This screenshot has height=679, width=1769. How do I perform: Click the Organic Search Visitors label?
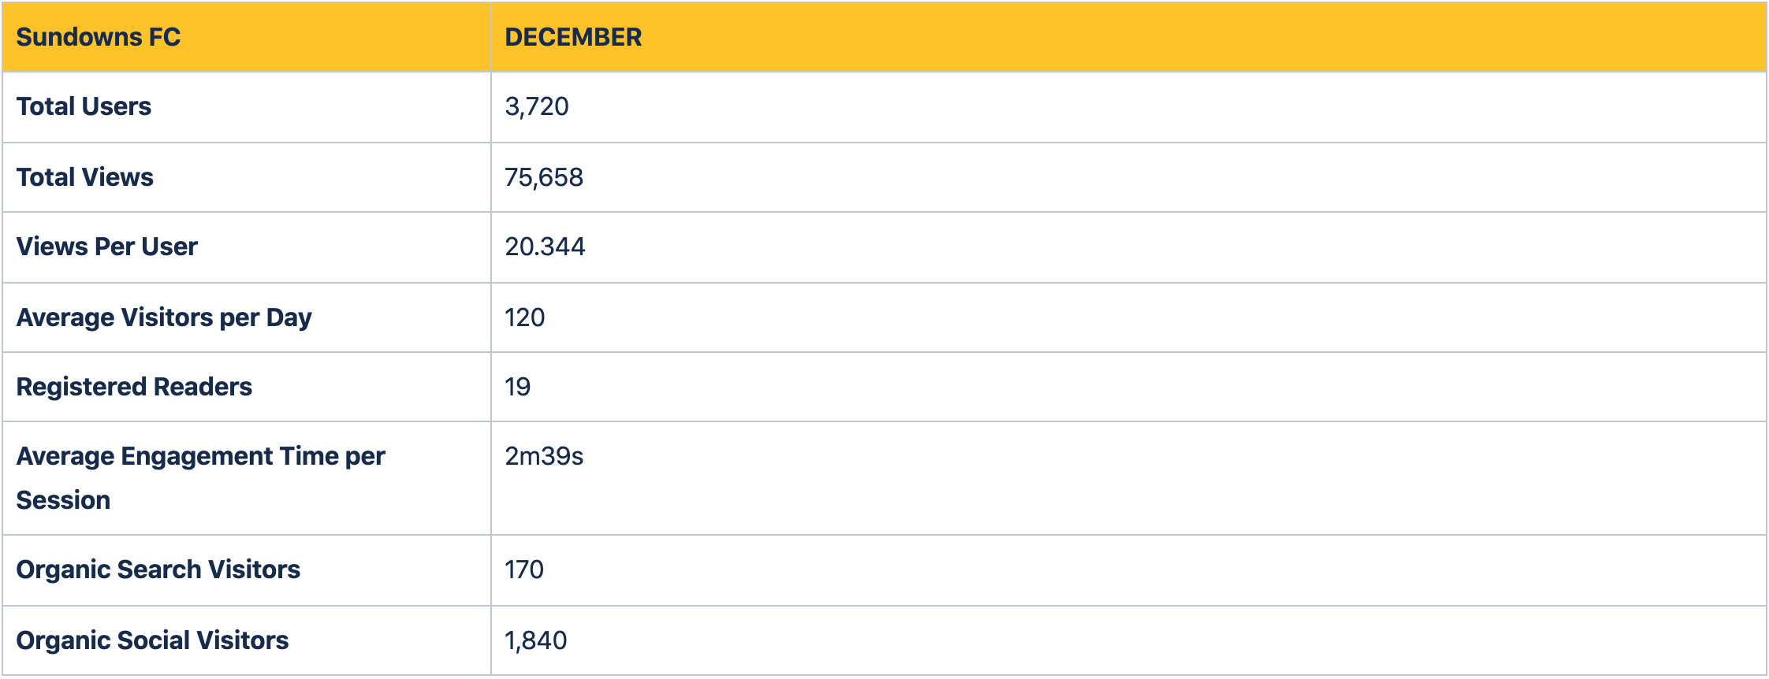click(x=158, y=570)
